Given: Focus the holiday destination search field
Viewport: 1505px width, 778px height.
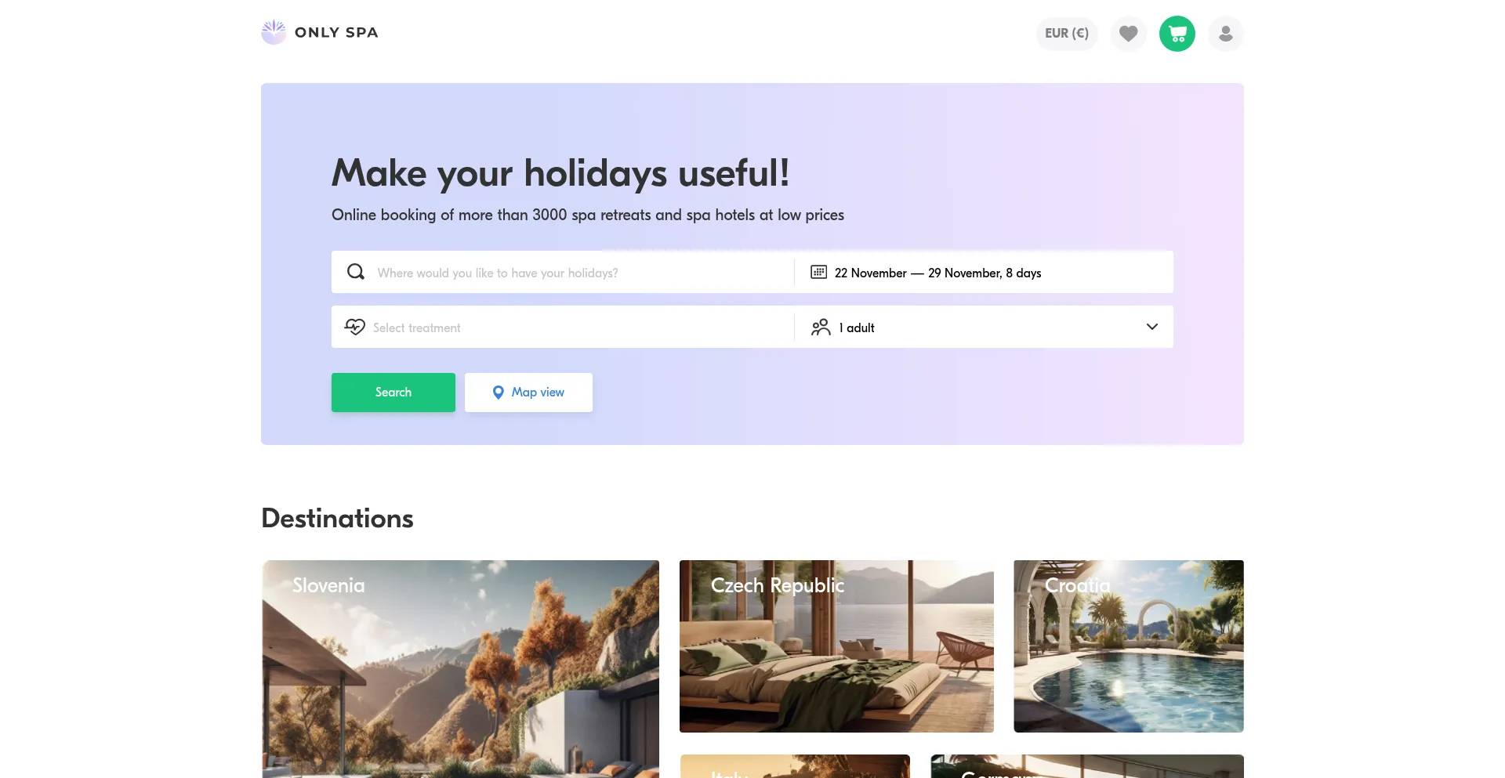Looking at the screenshot, I should click(563, 272).
